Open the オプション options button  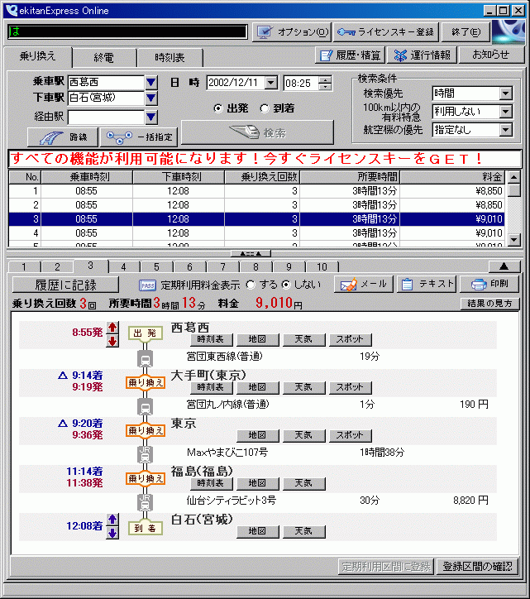292,32
